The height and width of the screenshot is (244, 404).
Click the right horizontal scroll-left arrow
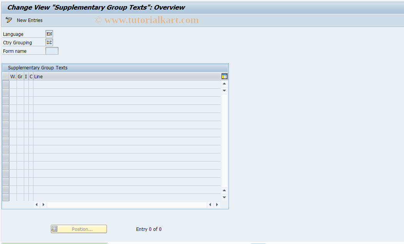(x=210, y=205)
